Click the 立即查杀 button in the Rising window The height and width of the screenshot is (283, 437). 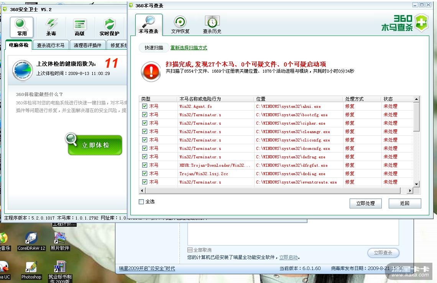point(383,252)
